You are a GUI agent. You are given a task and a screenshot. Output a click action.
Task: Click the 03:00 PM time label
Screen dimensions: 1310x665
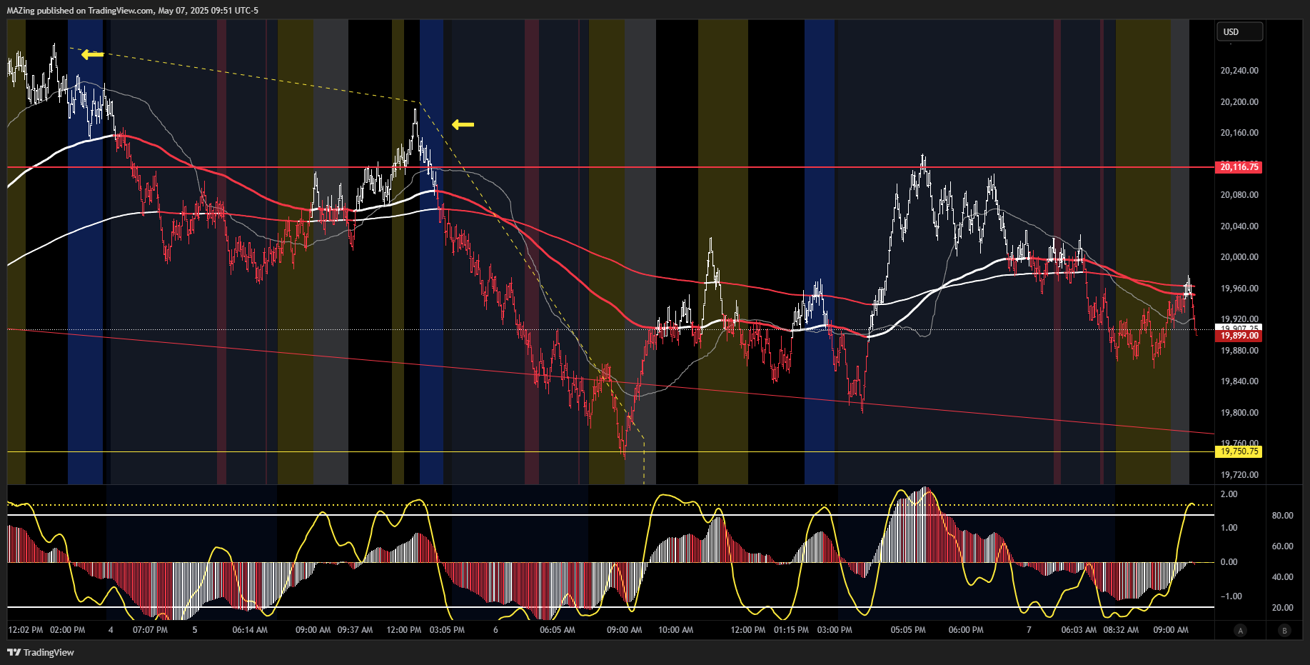tap(835, 630)
